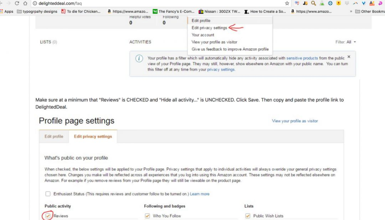This screenshot has height=220, width=385.
Task: Open the pink arrow extension icon
Action: pyautogui.click(x=380, y=3)
